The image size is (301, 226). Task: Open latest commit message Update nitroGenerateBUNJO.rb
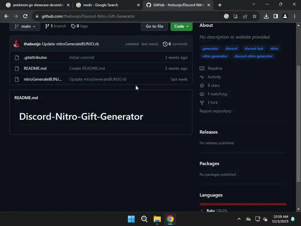pyautogui.click(x=70, y=44)
